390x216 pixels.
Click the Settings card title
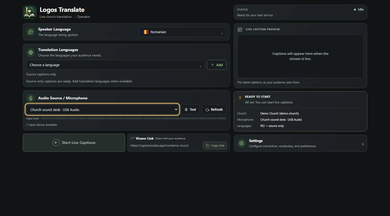click(x=256, y=141)
